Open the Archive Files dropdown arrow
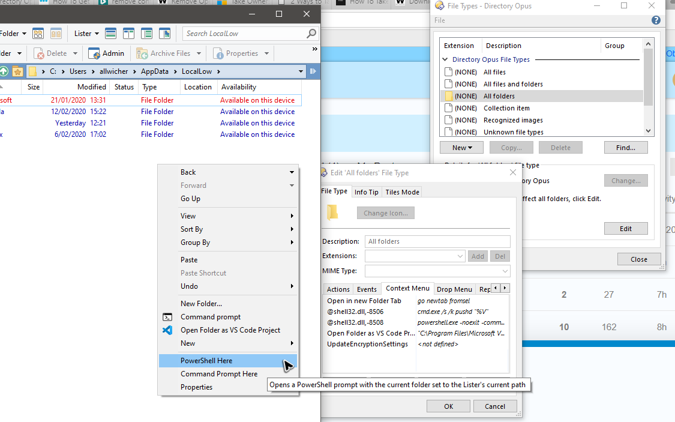The image size is (675, 422). click(199, 53)
